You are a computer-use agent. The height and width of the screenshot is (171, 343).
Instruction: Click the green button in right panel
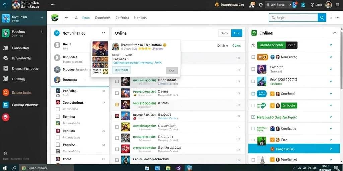tap(271, 45)
